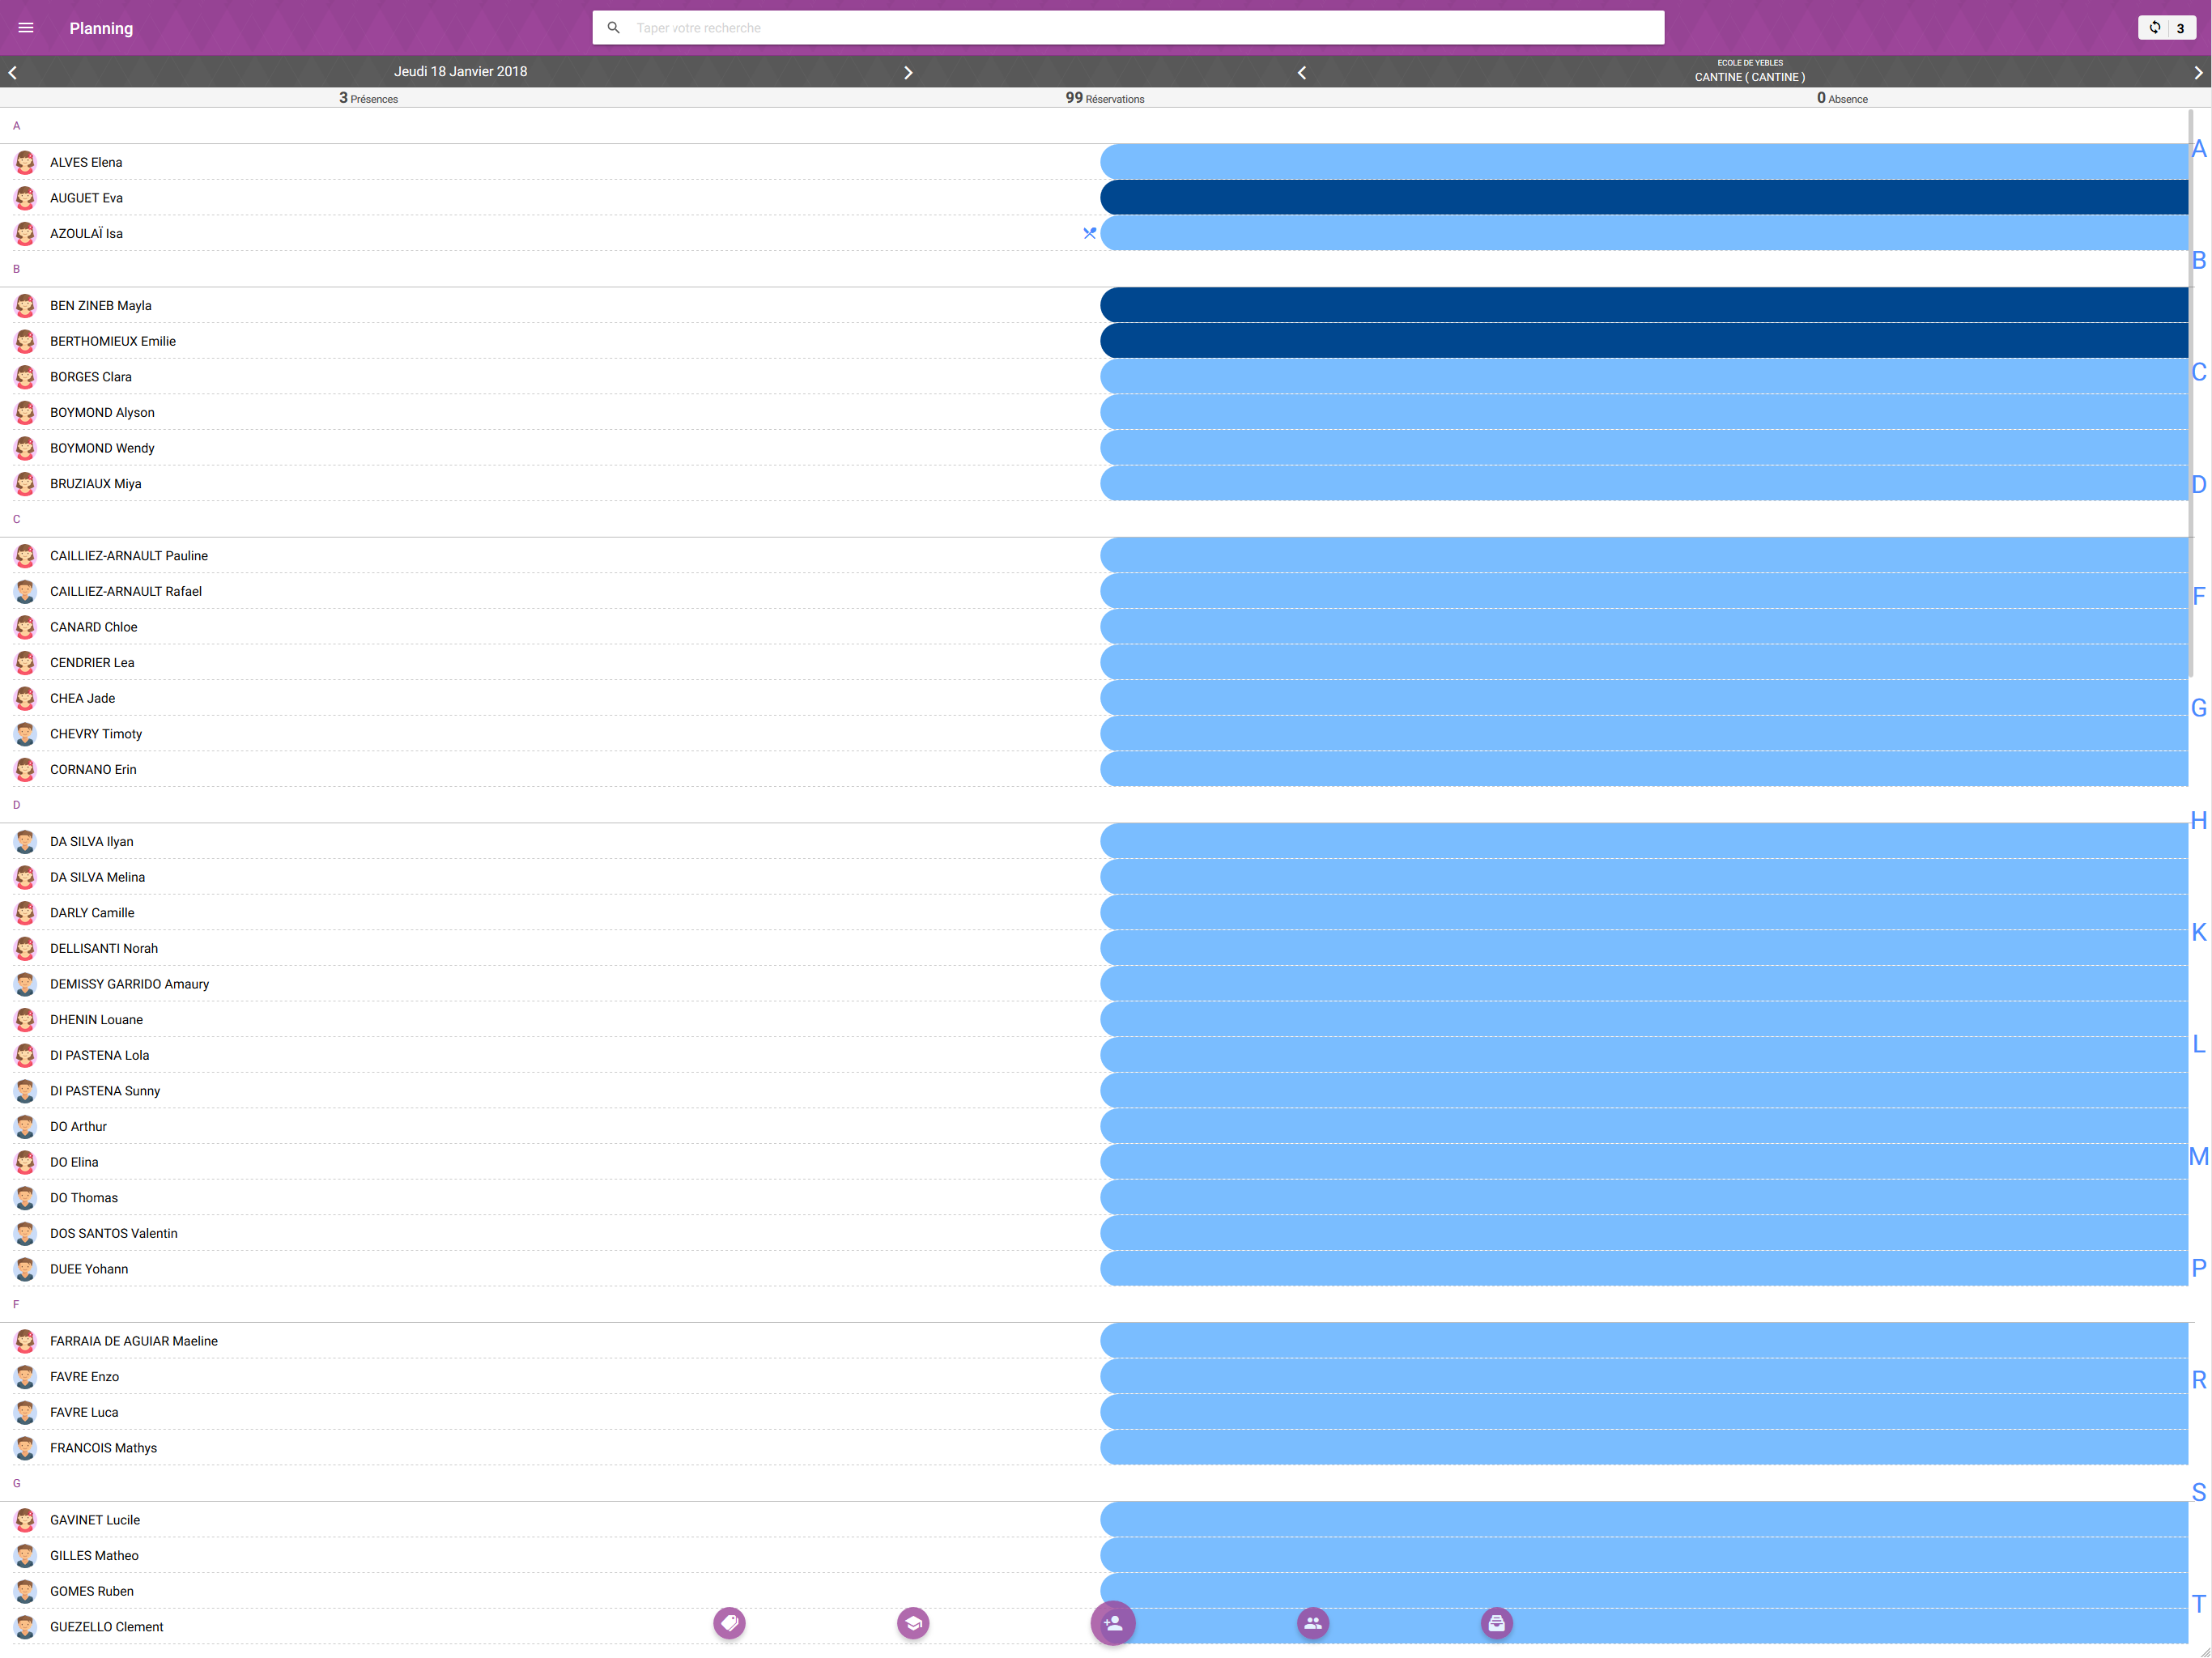Viewport: 2212px width, 1658px height.
Task: Click the crossed cutlery icon for AZOULAÏ Isa
Action: [x=1090, y=234]
